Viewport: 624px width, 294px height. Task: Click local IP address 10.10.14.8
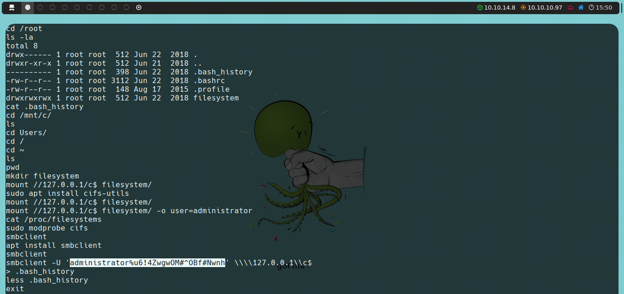pos(500,7)
